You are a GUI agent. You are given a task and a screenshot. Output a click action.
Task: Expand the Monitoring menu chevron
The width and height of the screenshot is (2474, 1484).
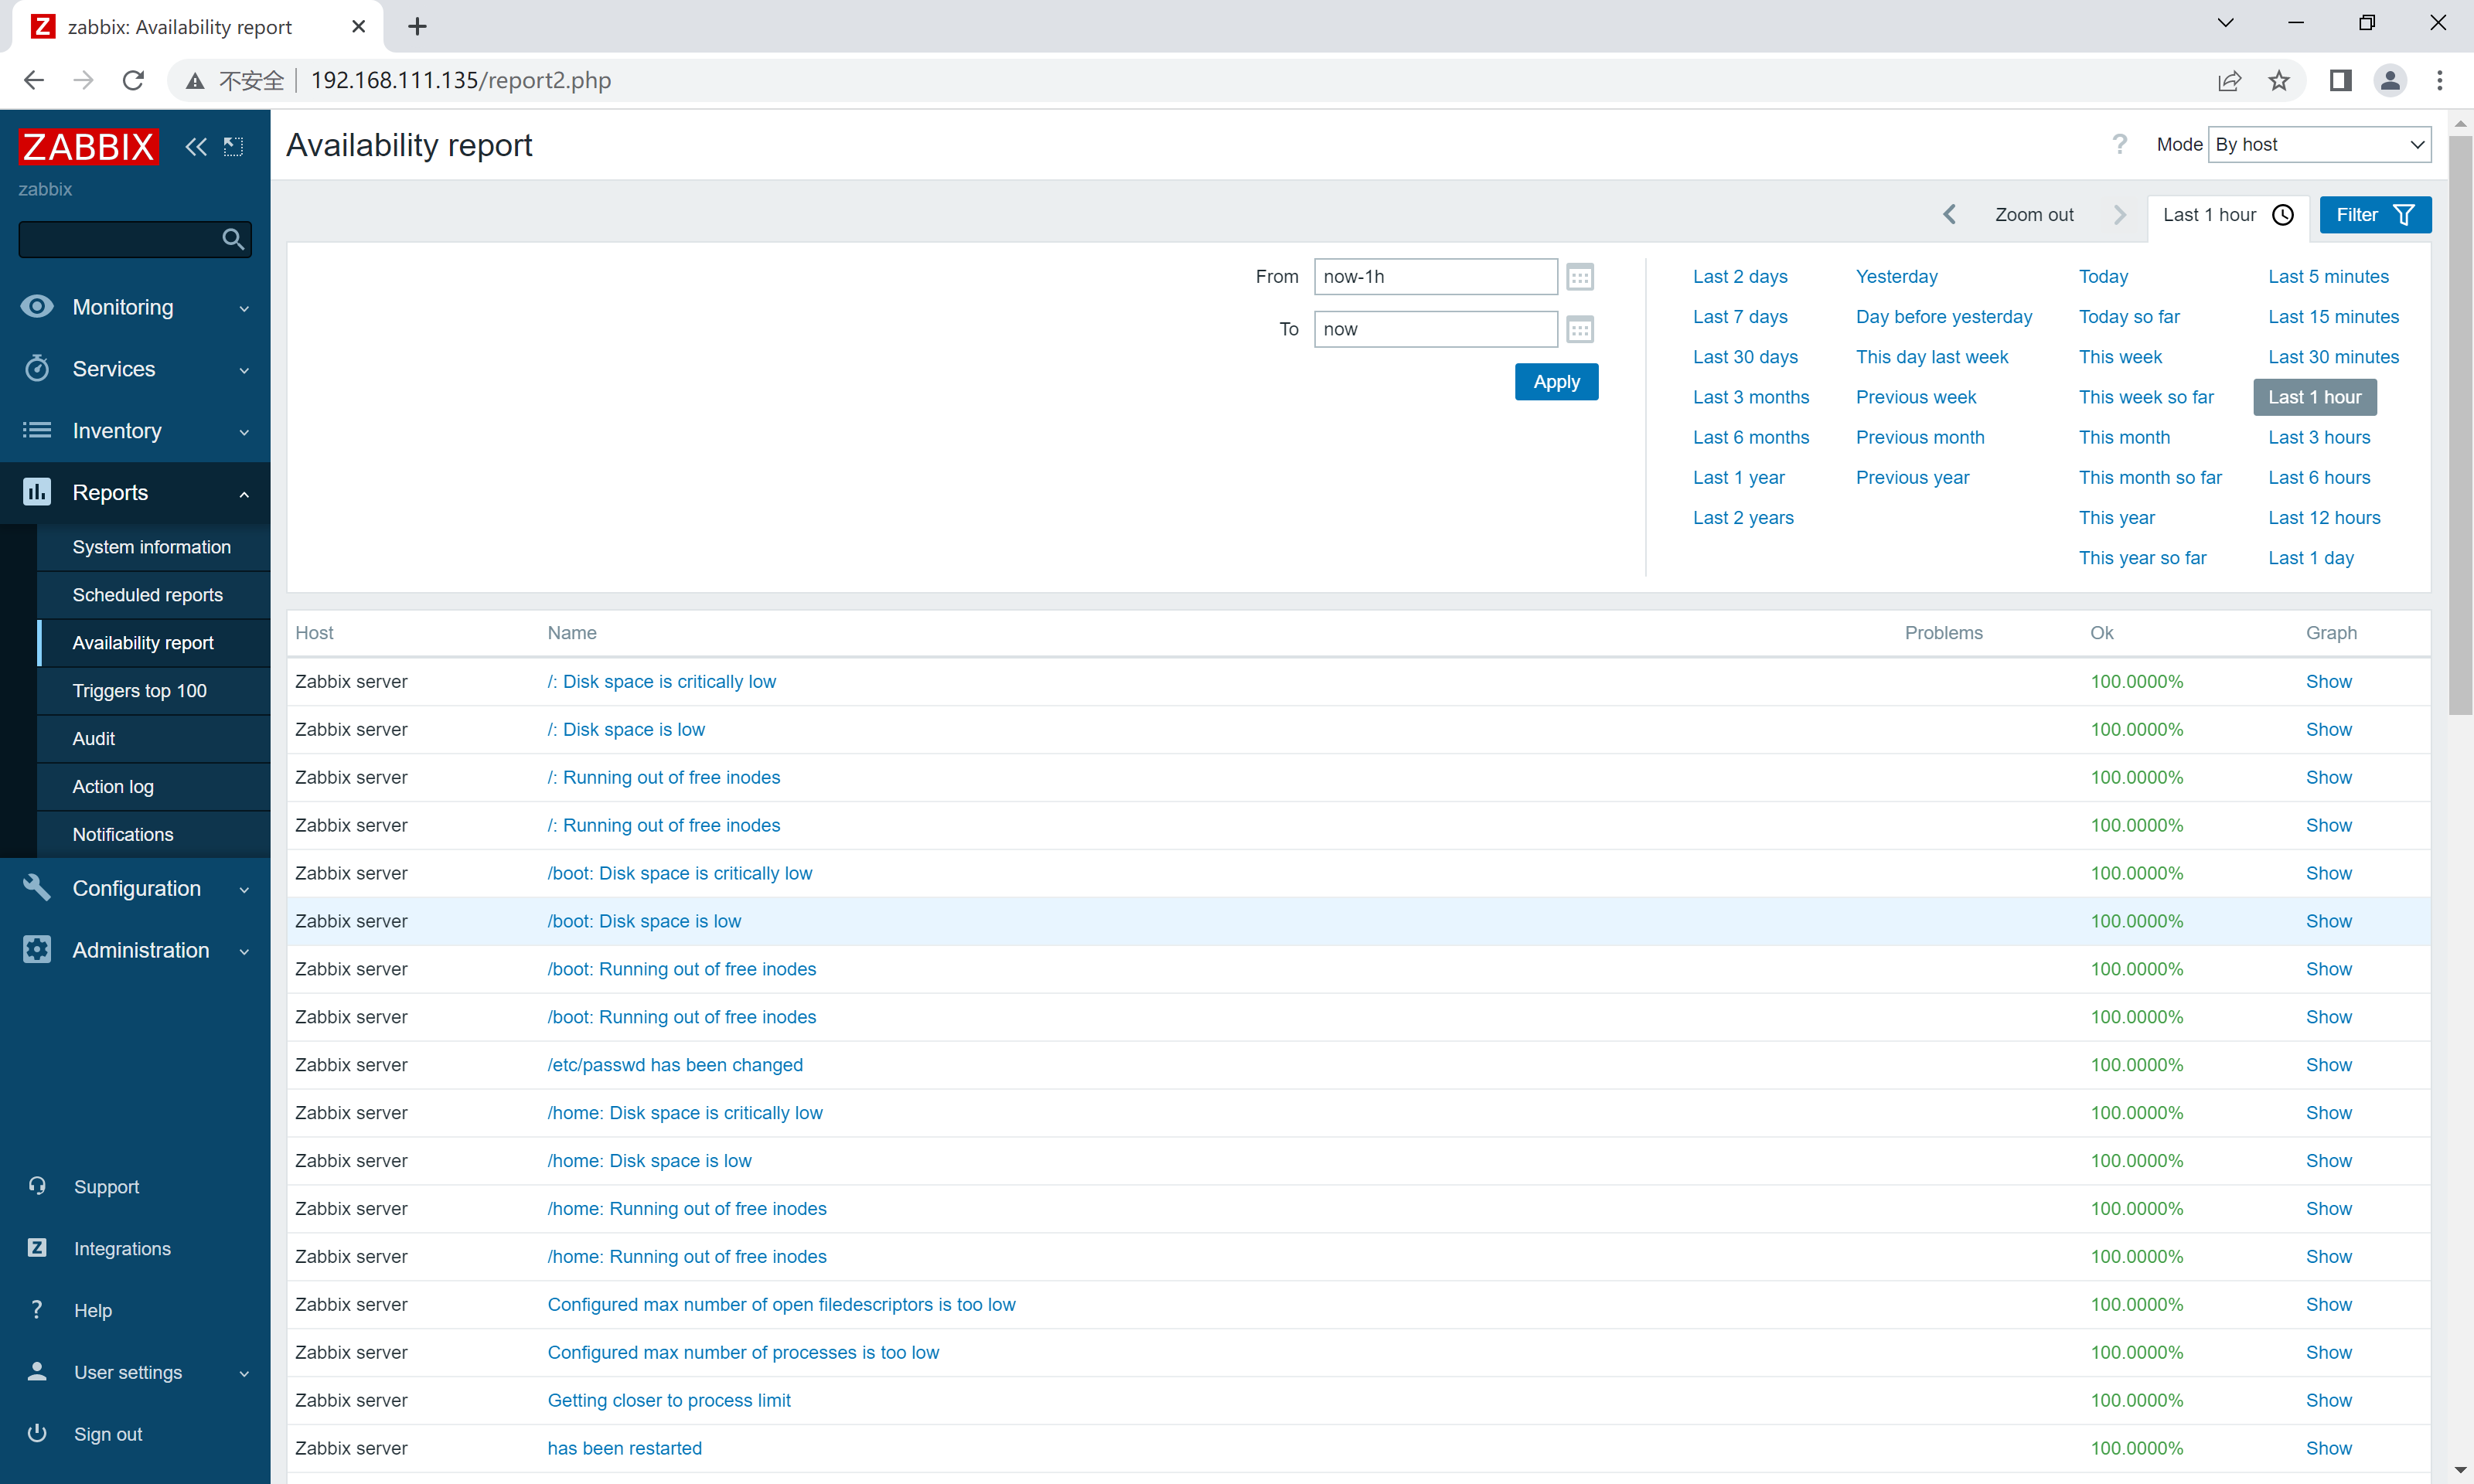[244, 308]
